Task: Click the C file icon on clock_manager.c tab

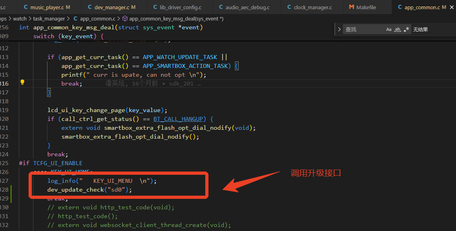Action: click(289, 7)
